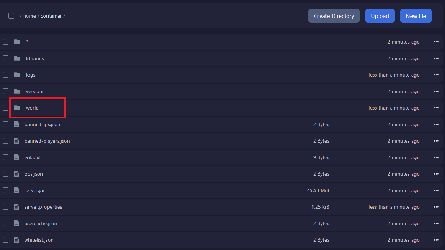445x250 pixels.
Task: Click the New file button
Action: tap(416, 16)
